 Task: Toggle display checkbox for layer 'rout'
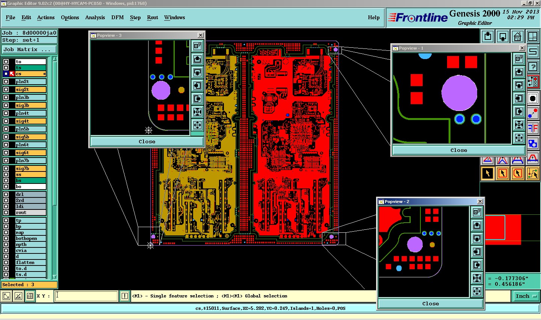6,212
